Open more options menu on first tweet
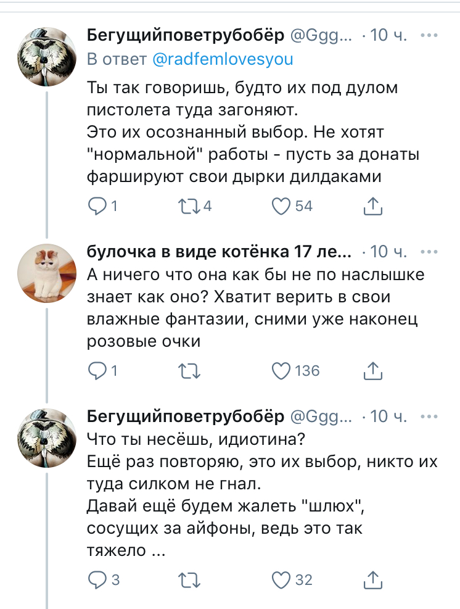Viewport: 460px width, 609px height. (429, 36)
